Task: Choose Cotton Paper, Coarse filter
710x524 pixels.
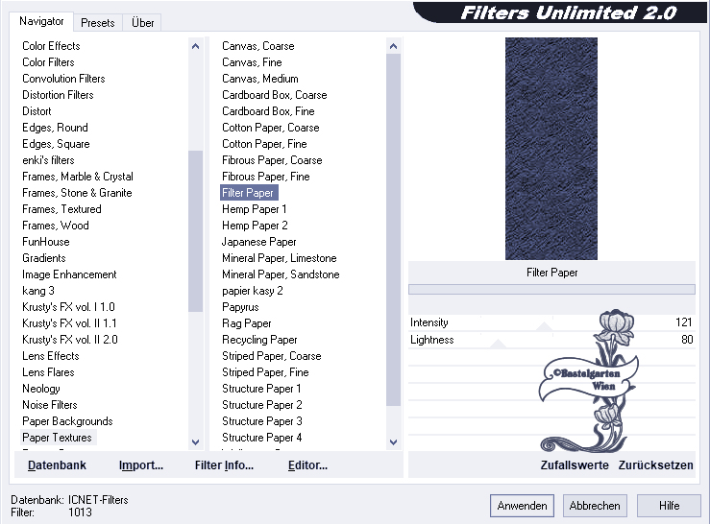Action: [x=271, y=128]
